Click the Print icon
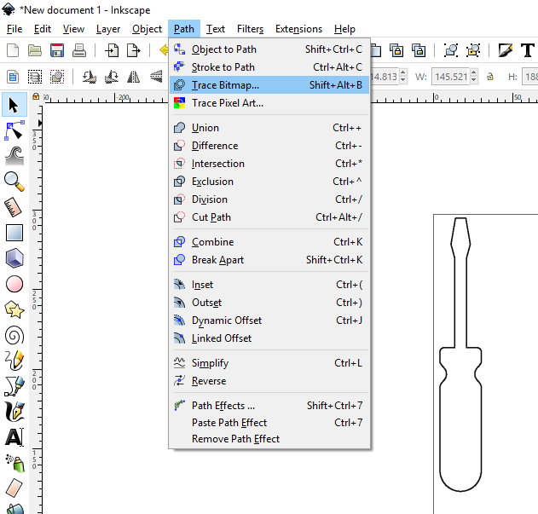 (79, 50)
